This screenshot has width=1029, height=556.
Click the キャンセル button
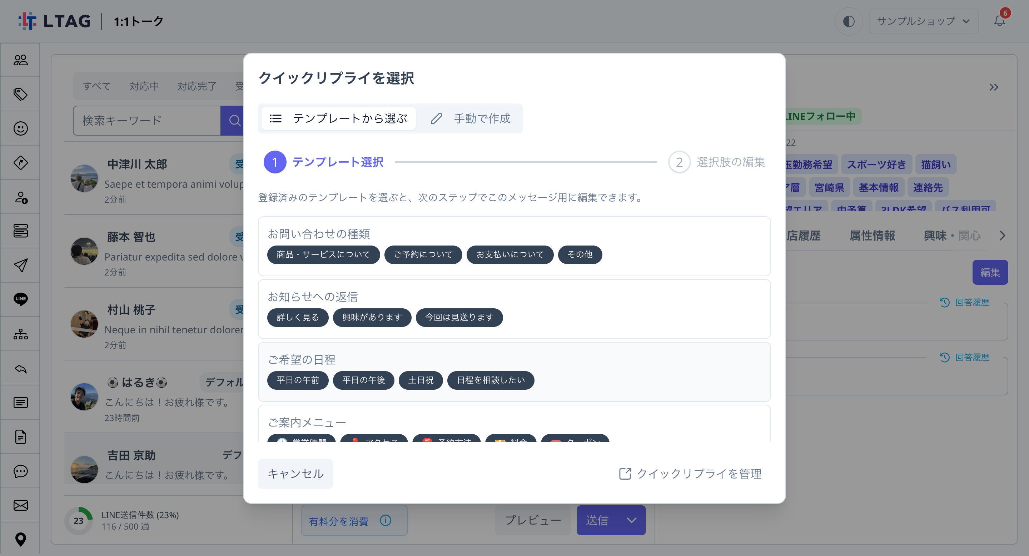pyautogui.click(x=295, y=474)
